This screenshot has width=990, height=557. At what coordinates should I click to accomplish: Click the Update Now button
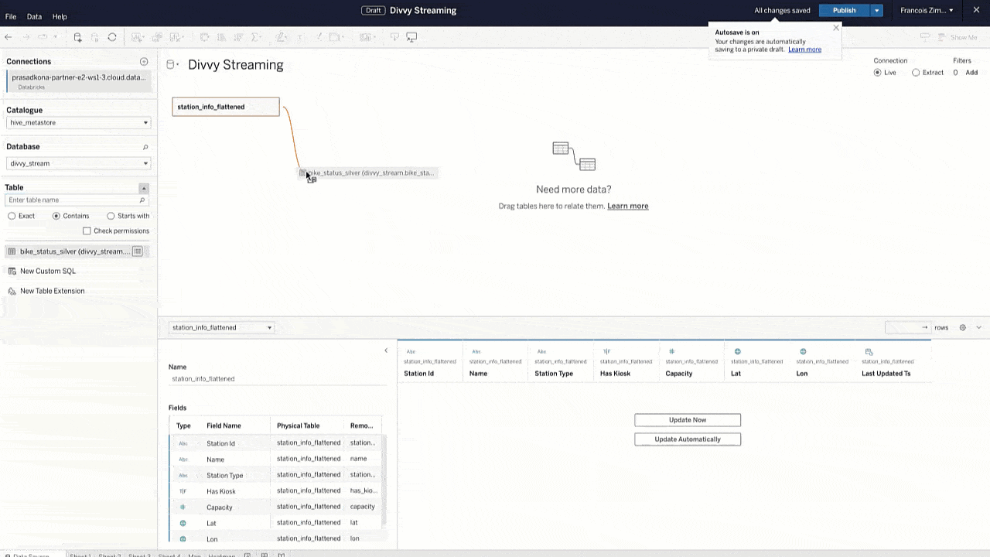coord(687,419)
